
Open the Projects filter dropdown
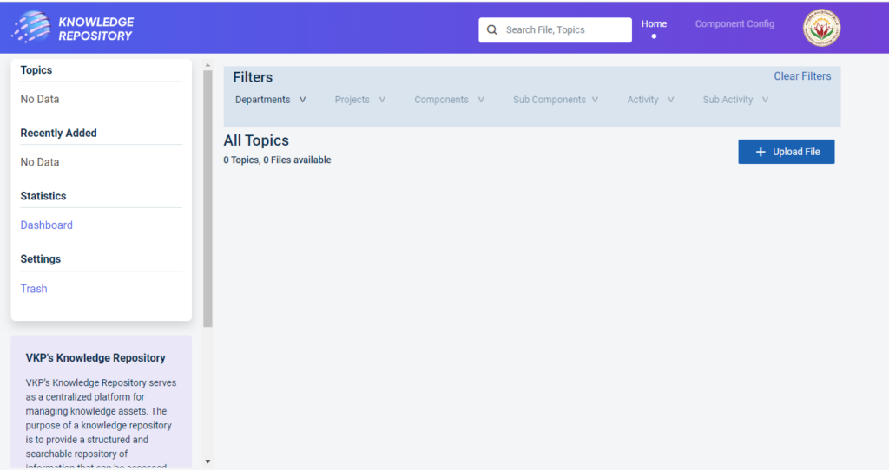(359, 100)
